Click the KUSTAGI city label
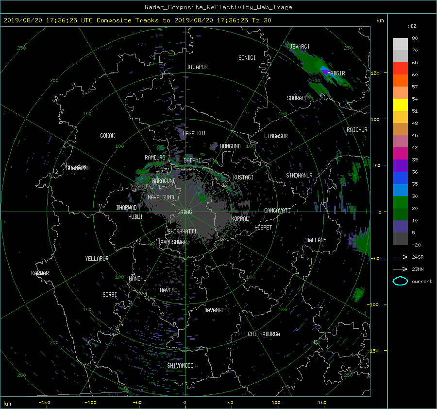 pyautogui.click(x=243, y=178)
